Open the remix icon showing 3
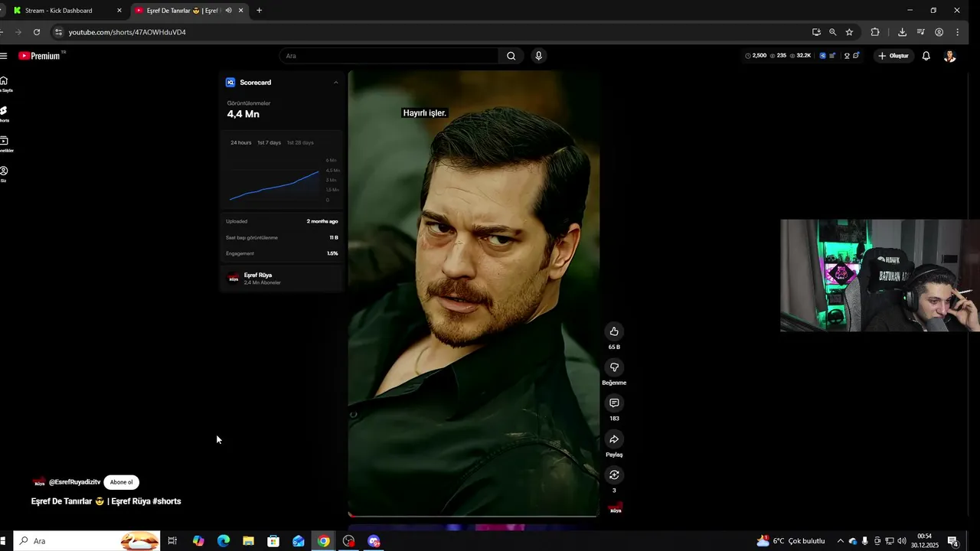The image size is (980, 551). coord(614,475)
